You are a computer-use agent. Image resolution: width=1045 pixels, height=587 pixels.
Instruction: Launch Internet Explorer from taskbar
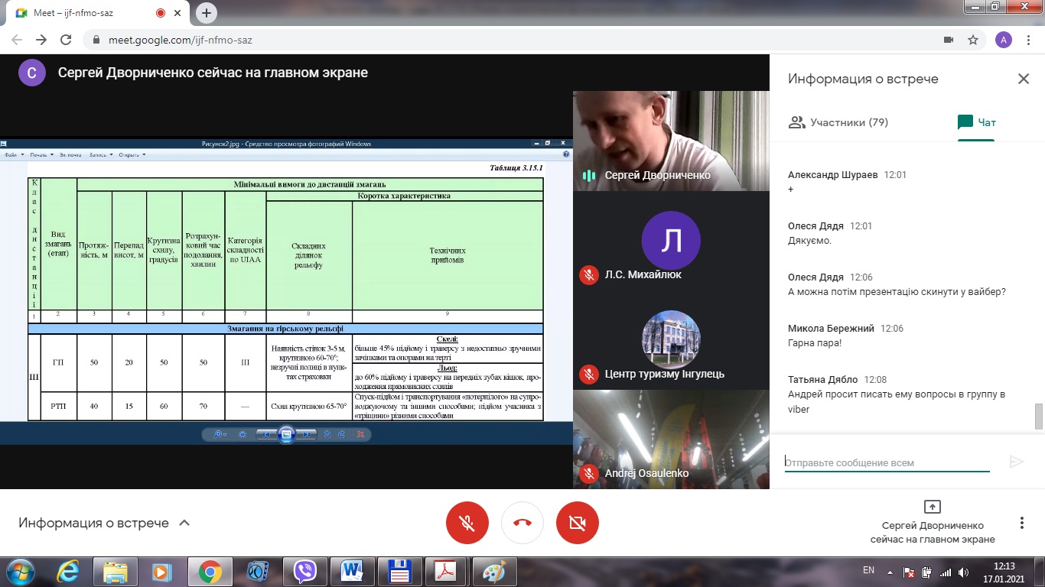(68, 571)
